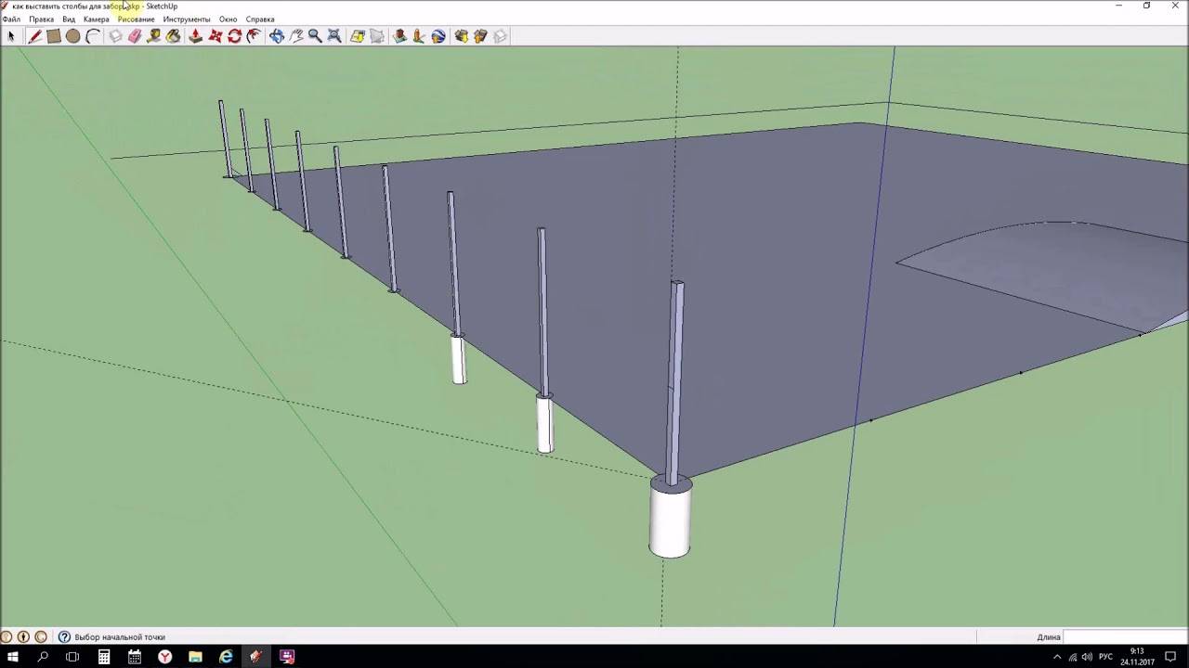The image size is (1189, 668).
Task: Select the Tape Measure tool
Action: [x=154, y=36]
